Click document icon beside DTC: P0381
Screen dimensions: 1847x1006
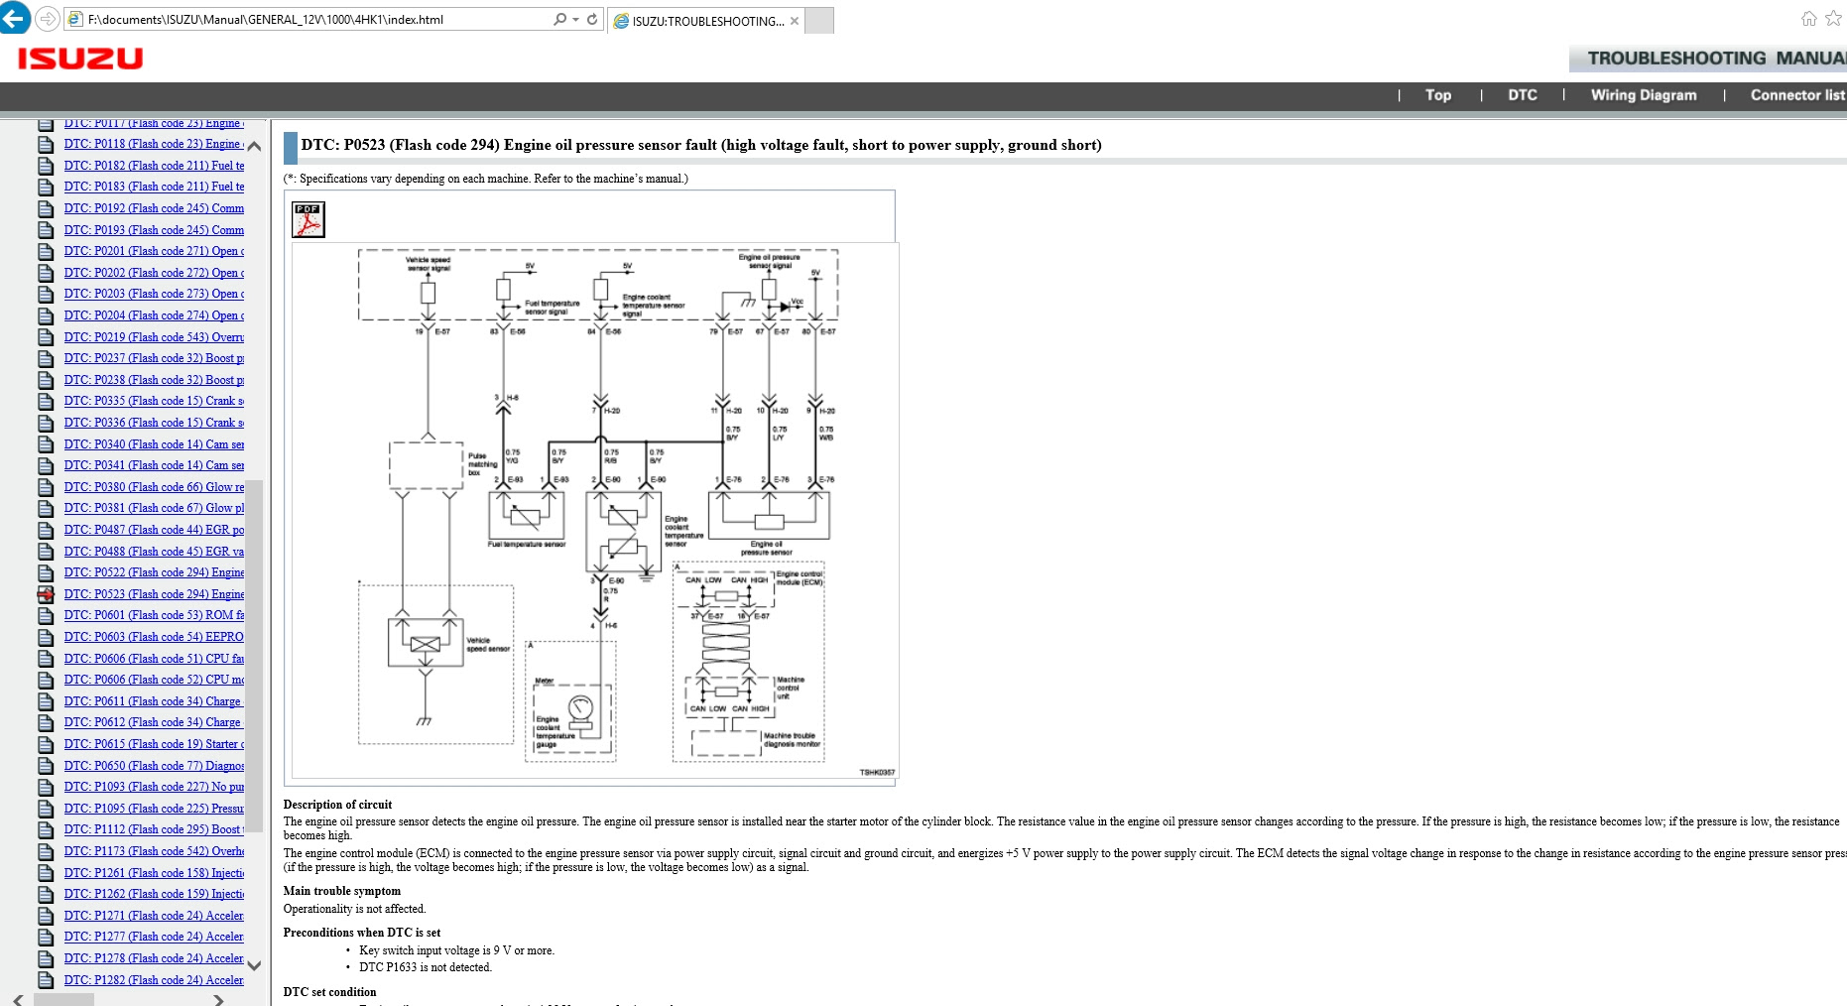[x=46, y=509]
